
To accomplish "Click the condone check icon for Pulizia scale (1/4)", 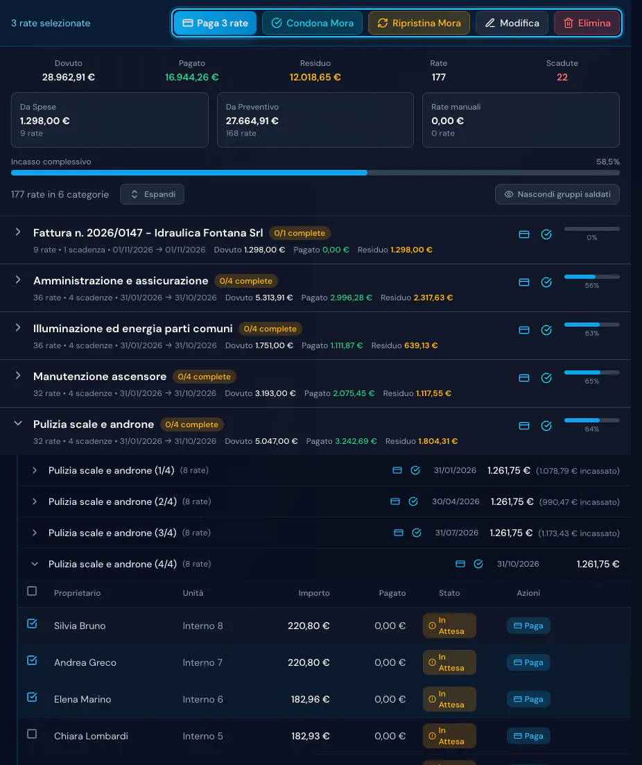I will pos(415,470).
